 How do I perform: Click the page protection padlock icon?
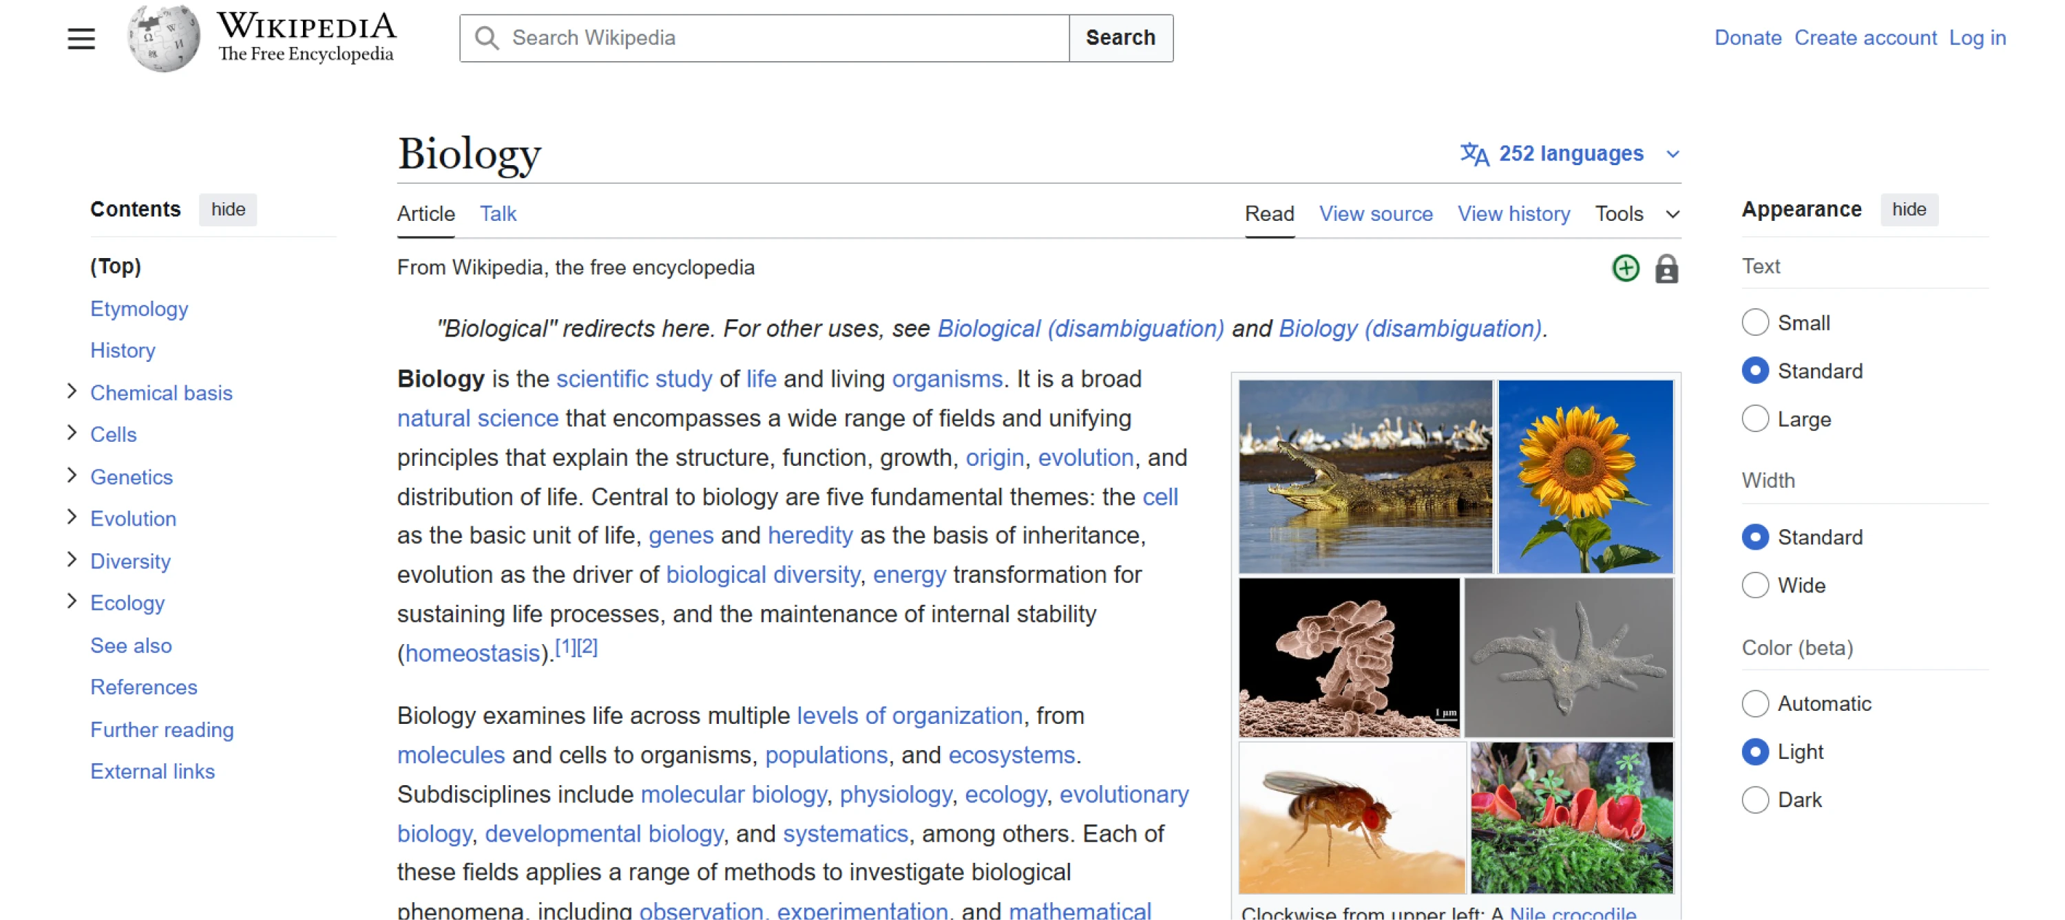pyautogui.click(x=1665, y=268)
